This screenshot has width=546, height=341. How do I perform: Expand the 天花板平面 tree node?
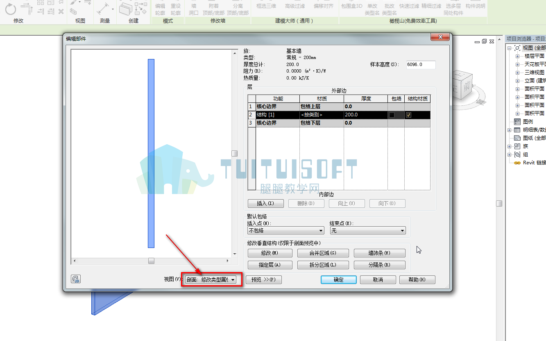(x=517, y=64)
